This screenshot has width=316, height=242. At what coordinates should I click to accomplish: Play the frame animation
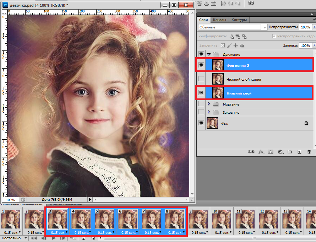point(54,238)
